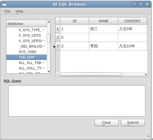Viewport: 153px width, 140px height.
Task: Click the tree scrollbar down arrow
Action: [49, 71]
